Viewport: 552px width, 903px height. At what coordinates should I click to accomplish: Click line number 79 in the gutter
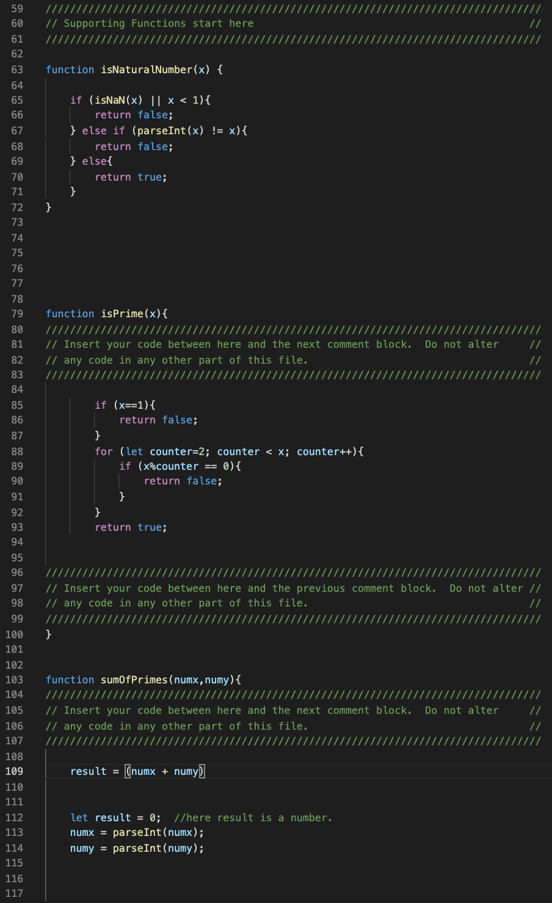(17, 313)
